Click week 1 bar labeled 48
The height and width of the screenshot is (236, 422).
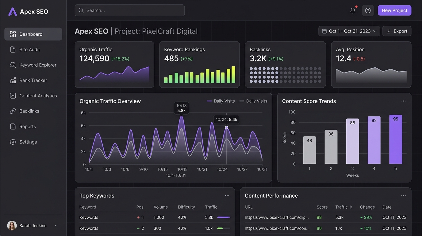309,150
